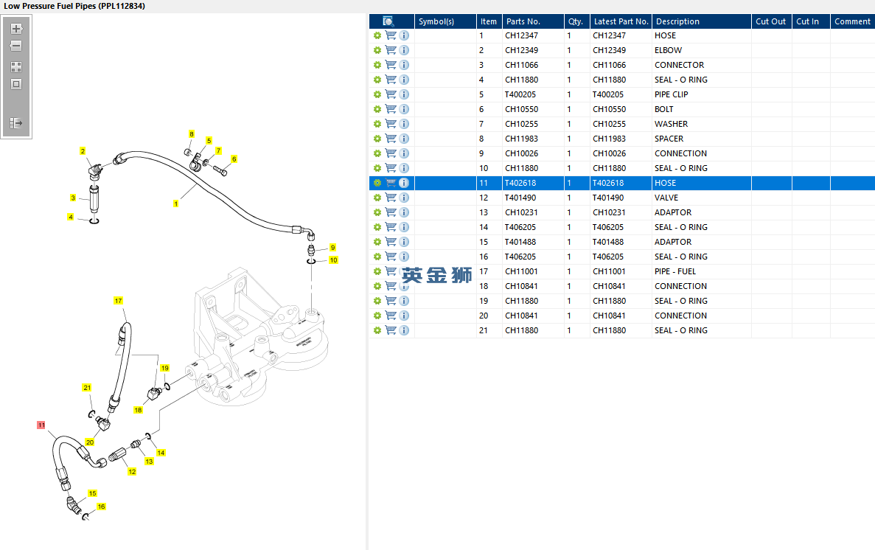Zoom out of the parts diagram
This screenshot has height=550, width=875.
(16, 46)
